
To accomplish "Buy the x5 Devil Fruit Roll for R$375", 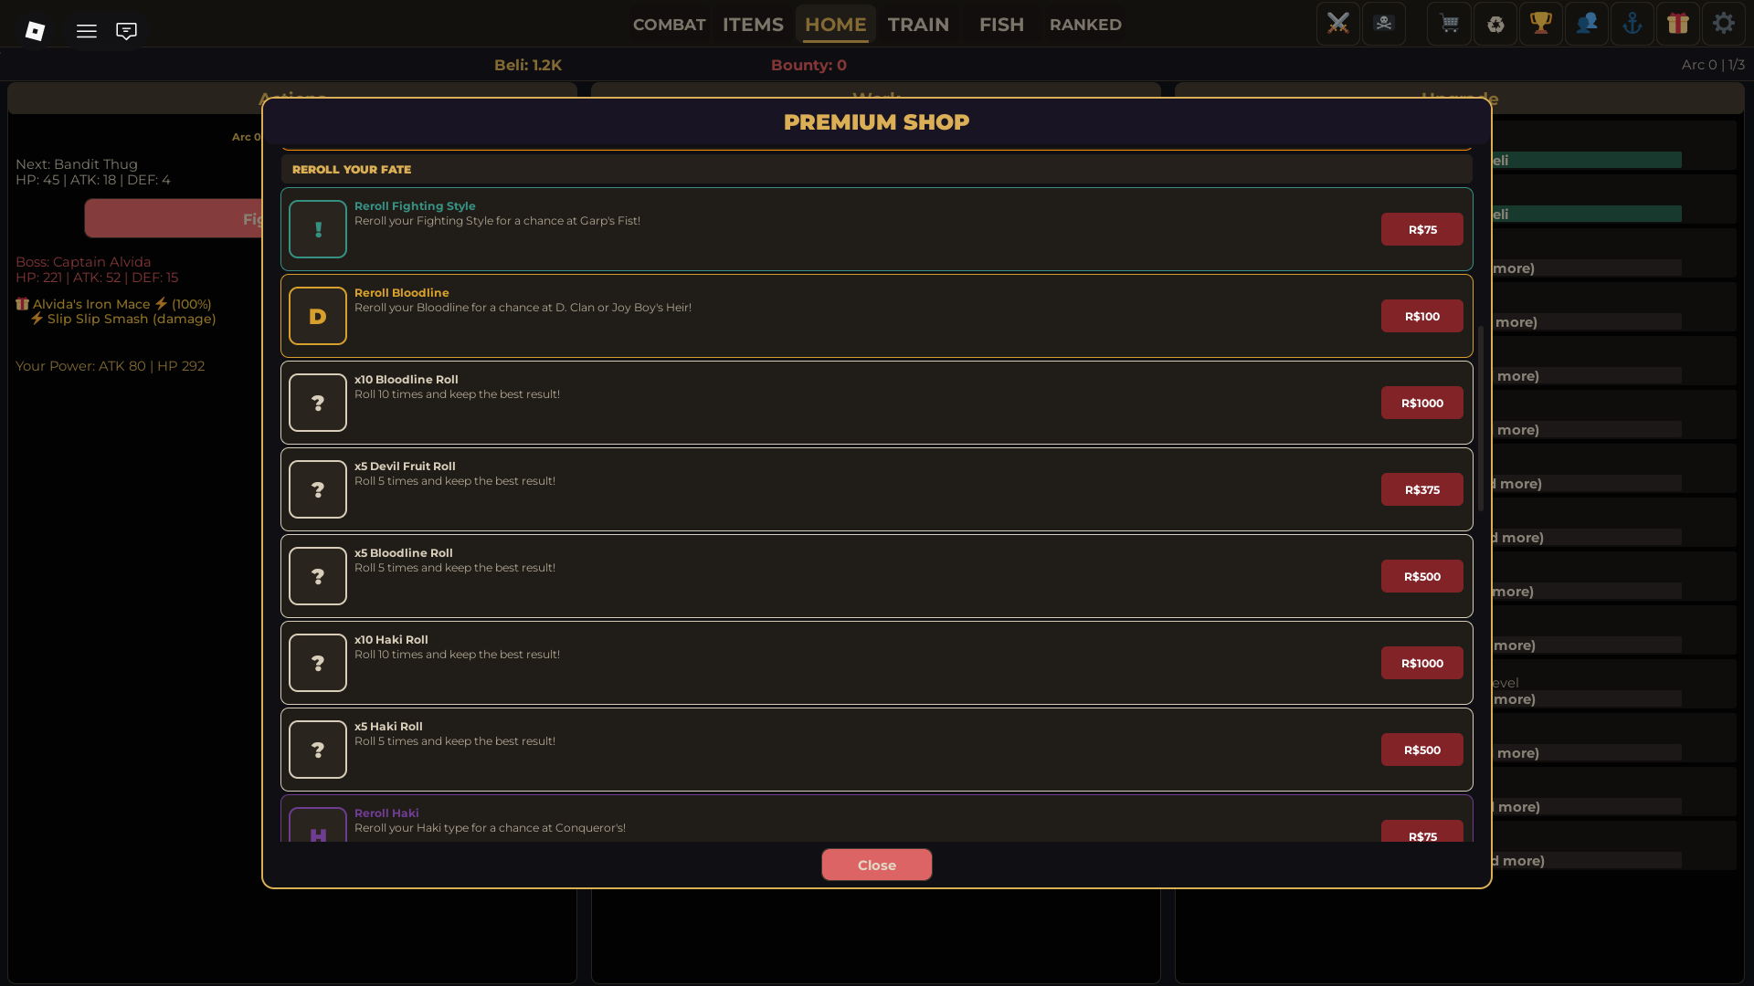I will [1421, 489].
